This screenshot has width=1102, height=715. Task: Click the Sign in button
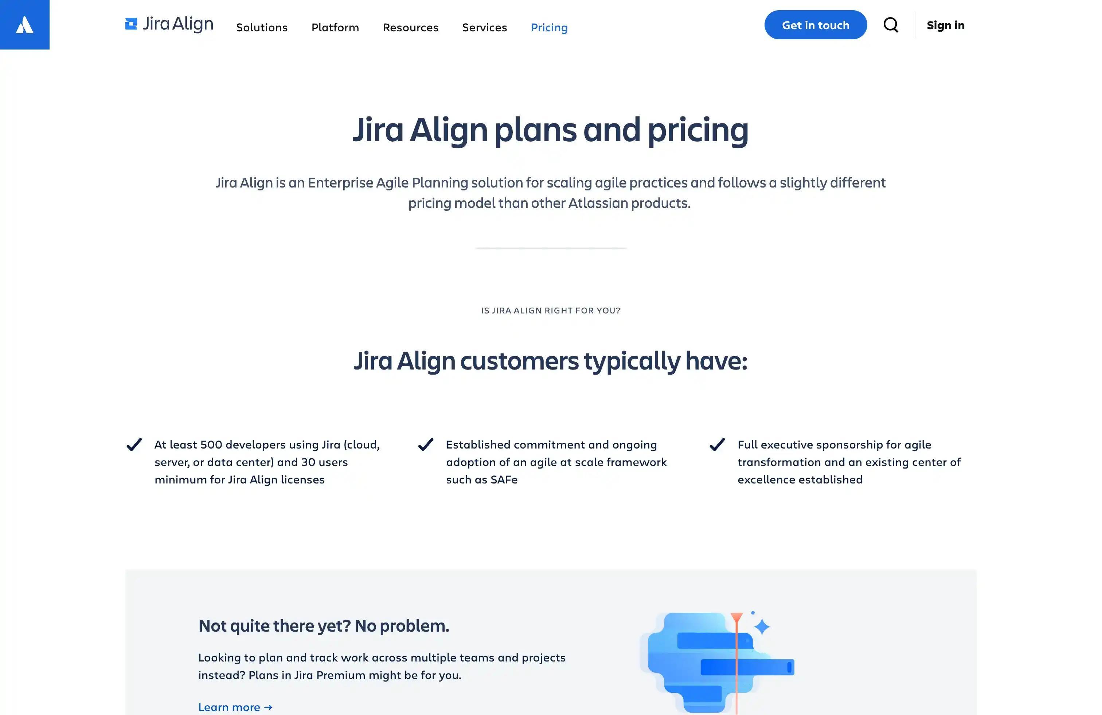(x=945, y=24)
